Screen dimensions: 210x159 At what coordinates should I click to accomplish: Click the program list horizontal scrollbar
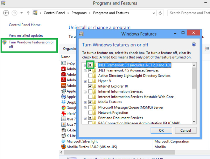tap(119, 152)
